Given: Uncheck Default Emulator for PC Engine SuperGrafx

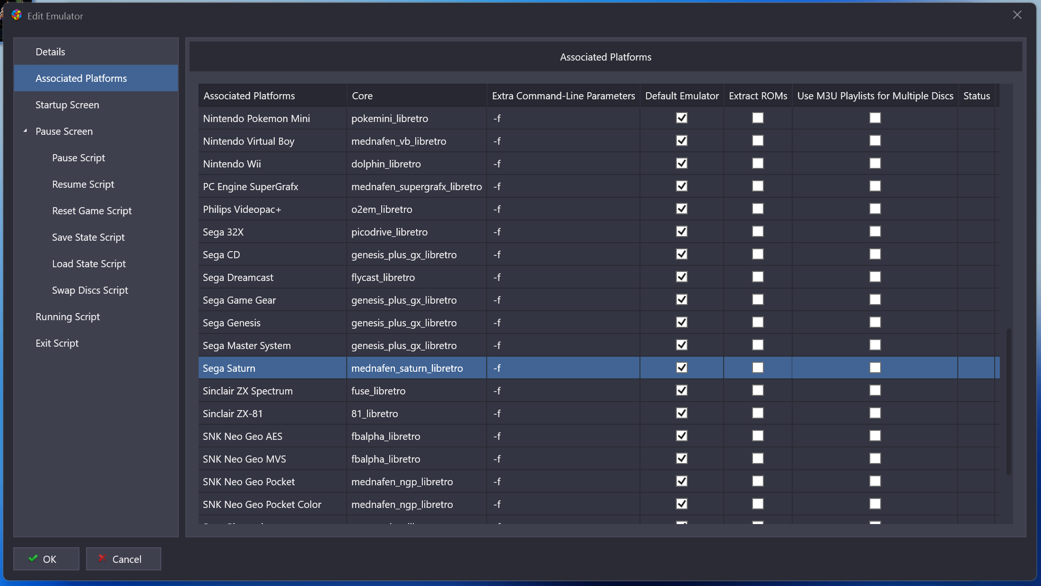Looking at the screenshot, I should 682,186.
